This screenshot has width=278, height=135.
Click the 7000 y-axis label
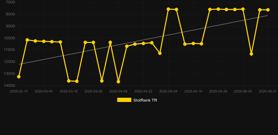(x=11, y=2)
